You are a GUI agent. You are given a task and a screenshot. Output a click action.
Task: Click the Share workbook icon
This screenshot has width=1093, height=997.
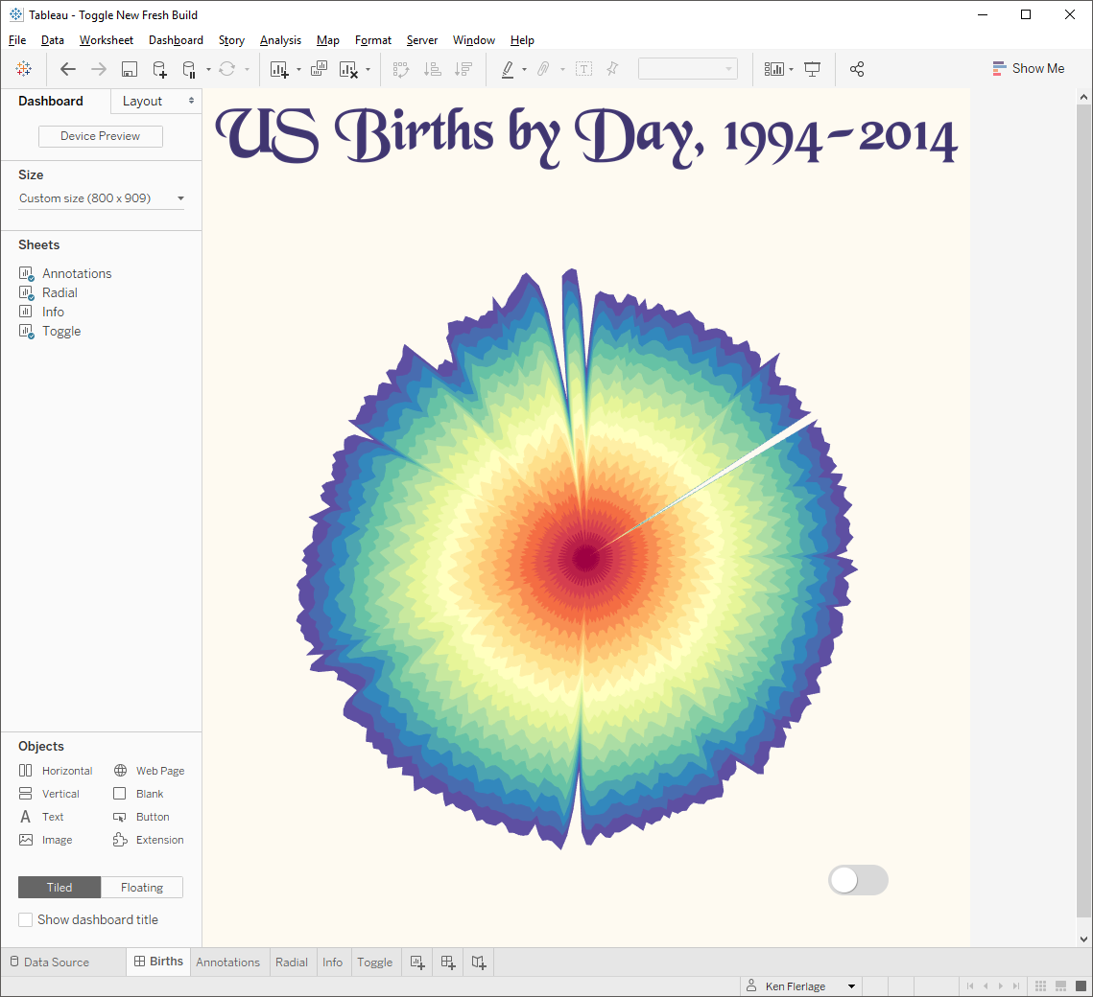click(x=857, y=68)
